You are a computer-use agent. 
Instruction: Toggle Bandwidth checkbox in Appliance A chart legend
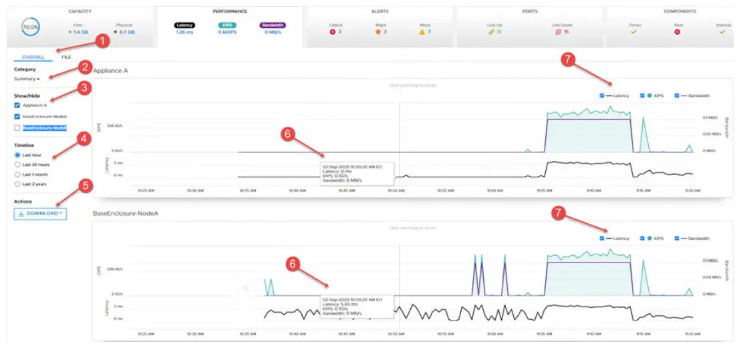678,96
